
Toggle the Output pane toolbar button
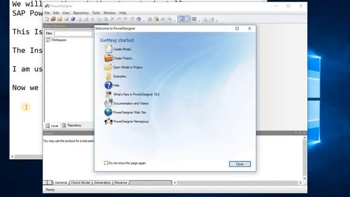click(188, 19)
